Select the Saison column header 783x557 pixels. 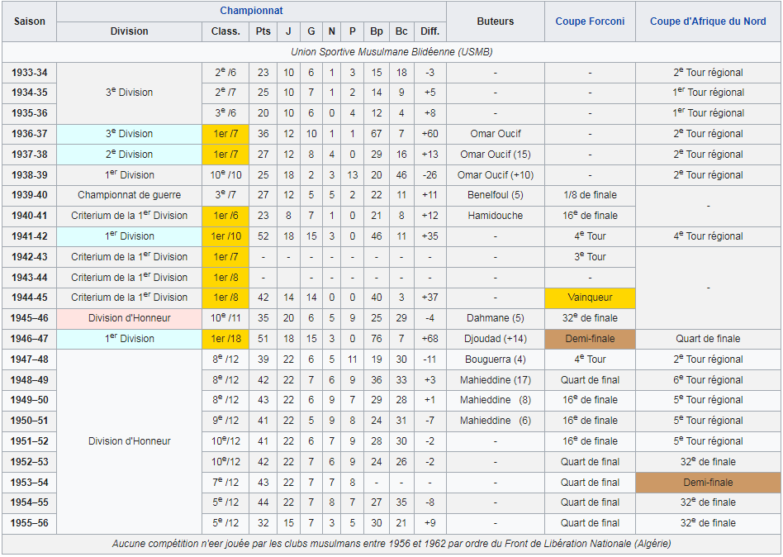click(30, 21)
